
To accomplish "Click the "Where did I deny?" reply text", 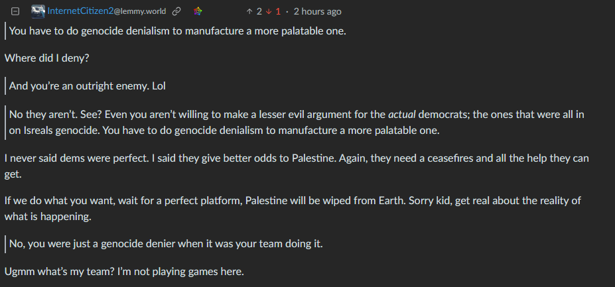I will tap(47, 58).
